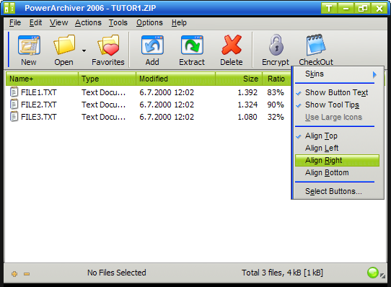The width and height of the screenshot is (391, 287).
Task: Open the Actions menu
Action: tap(88, 22)
